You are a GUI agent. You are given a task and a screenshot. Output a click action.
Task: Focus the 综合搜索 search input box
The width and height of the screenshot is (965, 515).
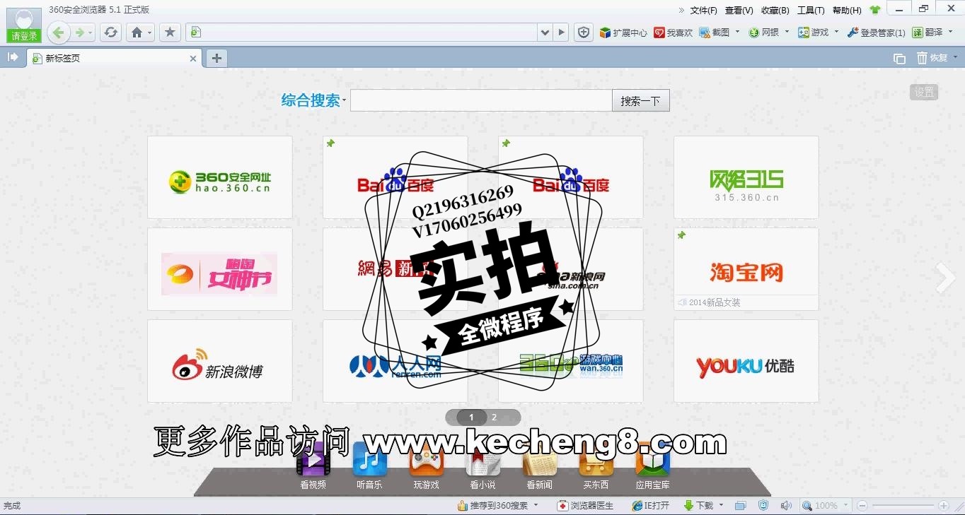[481, 100]
